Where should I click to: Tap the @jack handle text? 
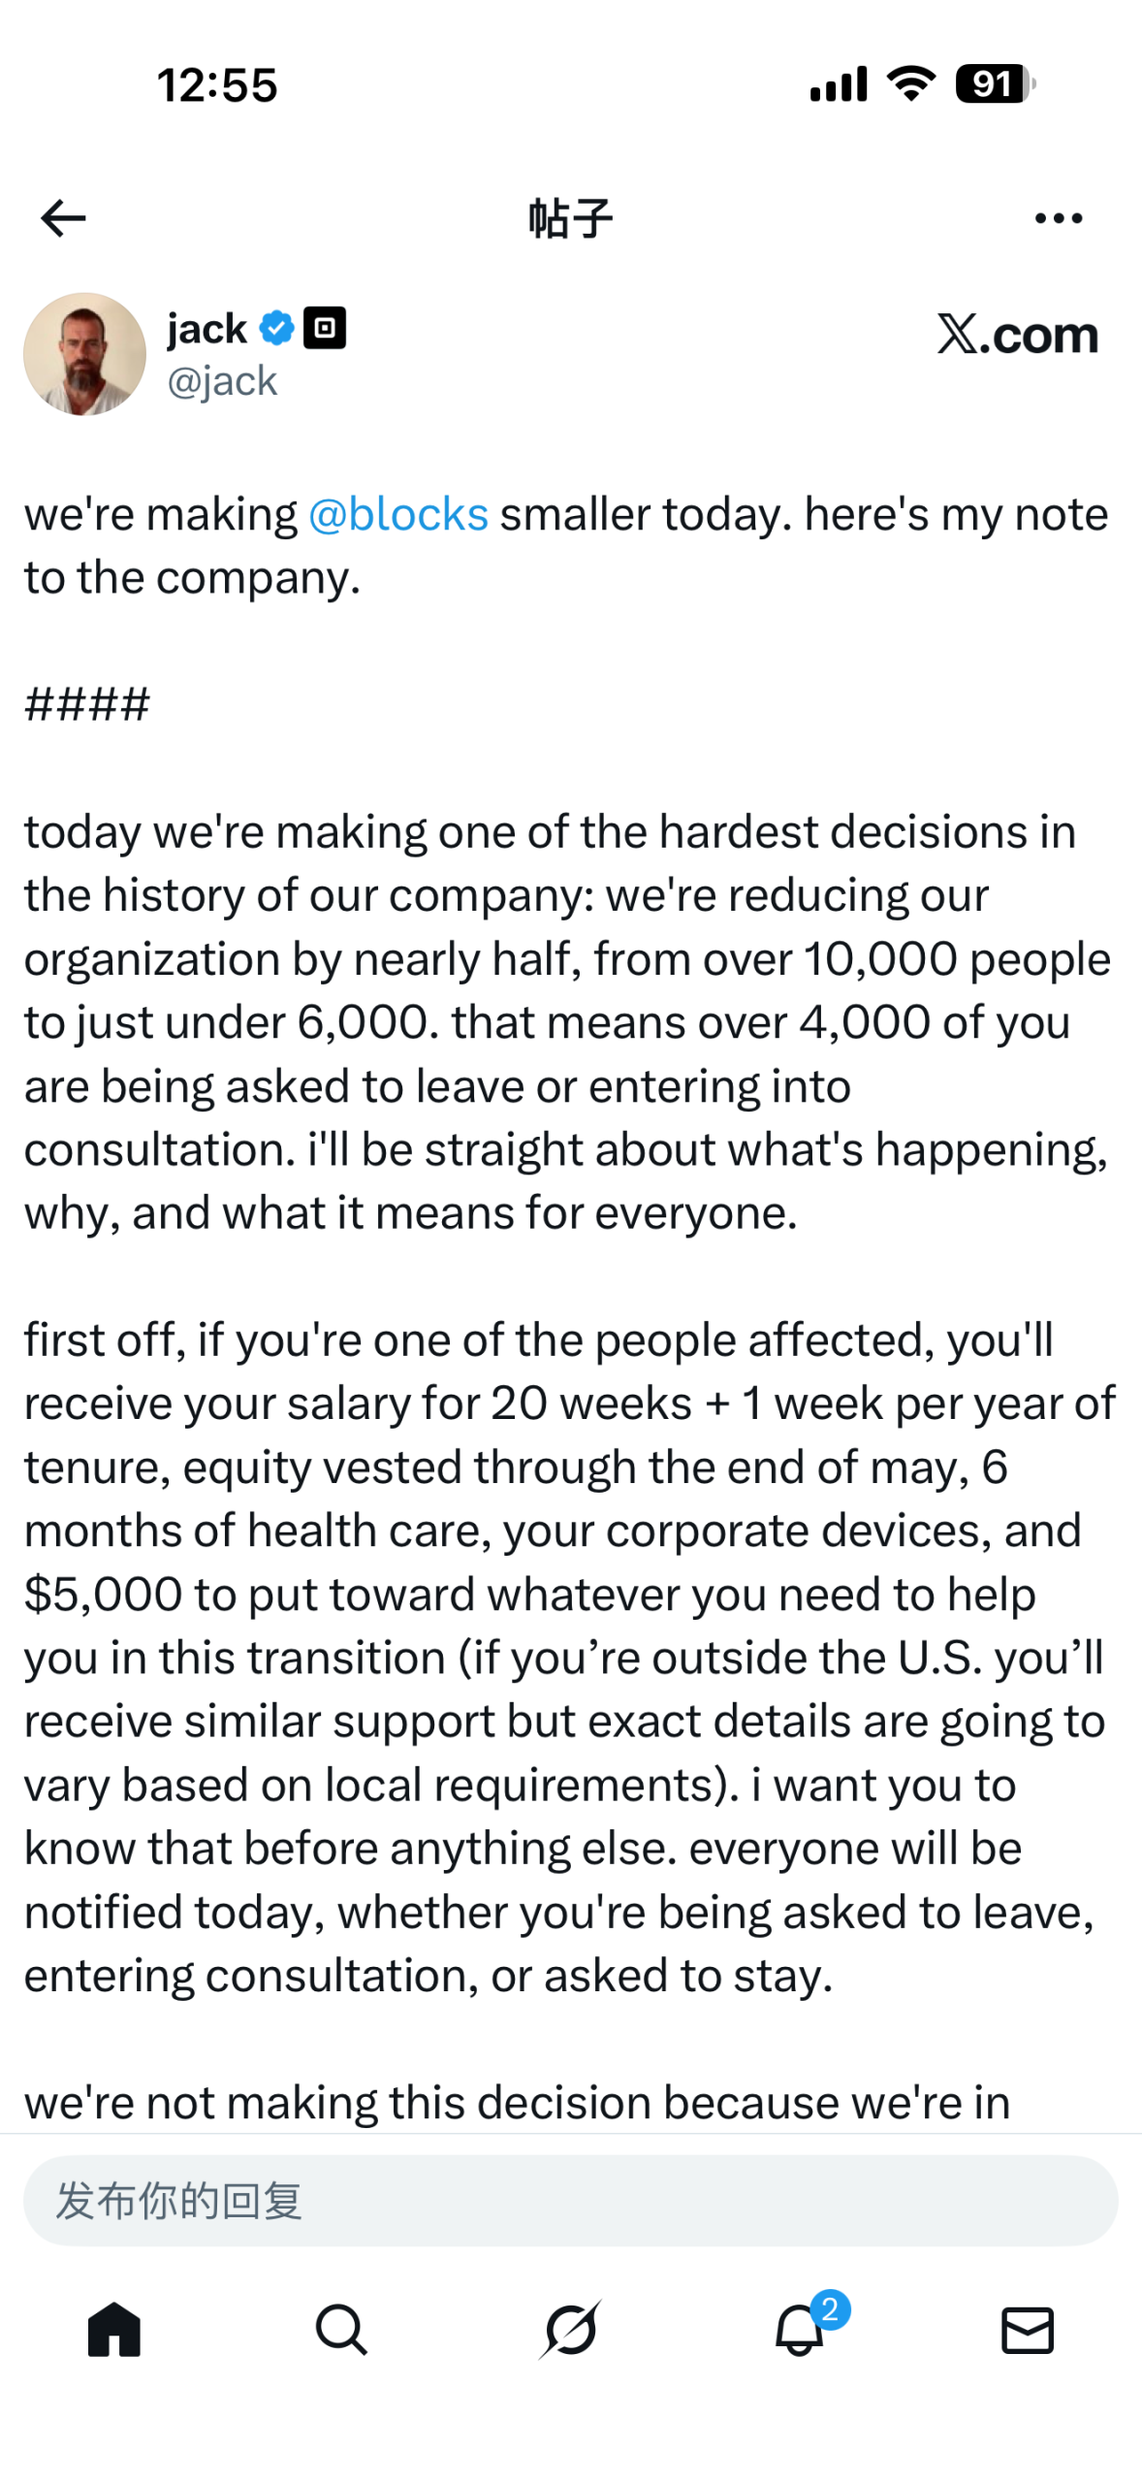[222, 381]
